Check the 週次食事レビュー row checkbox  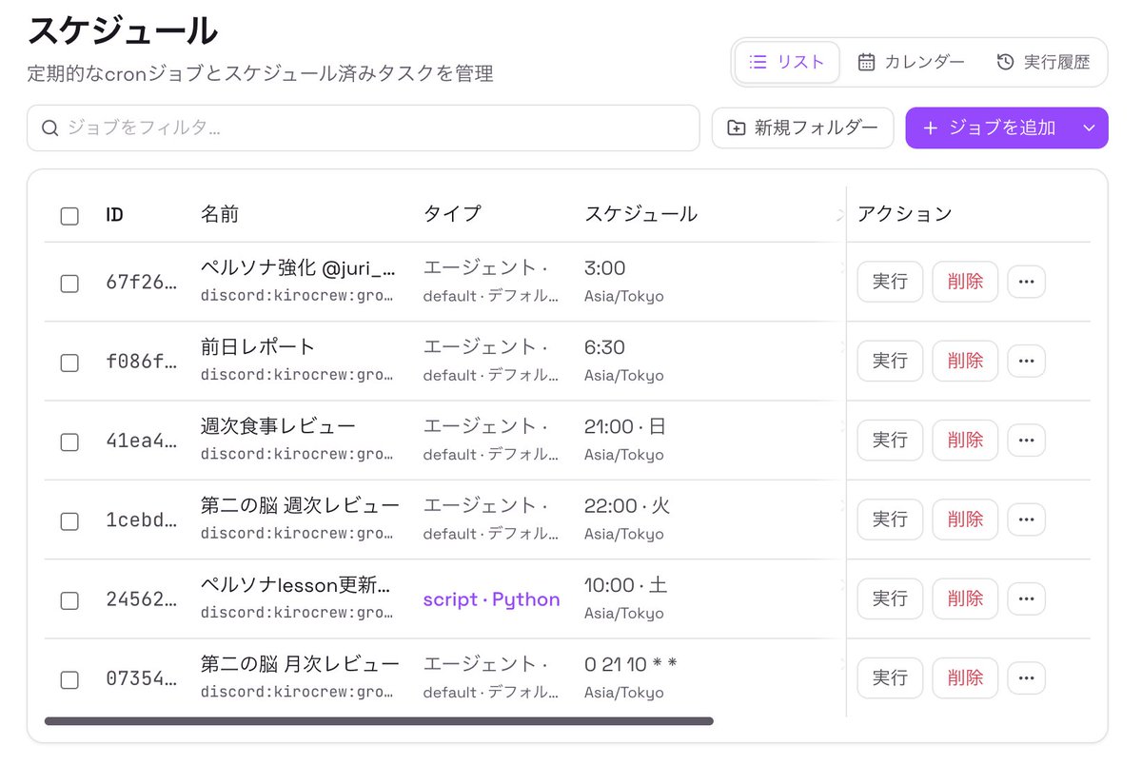pos(69,441)
